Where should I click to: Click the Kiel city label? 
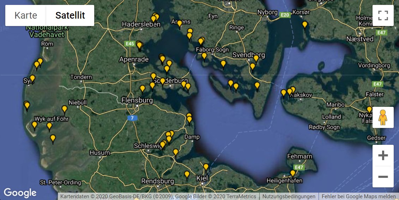point(202,178)
